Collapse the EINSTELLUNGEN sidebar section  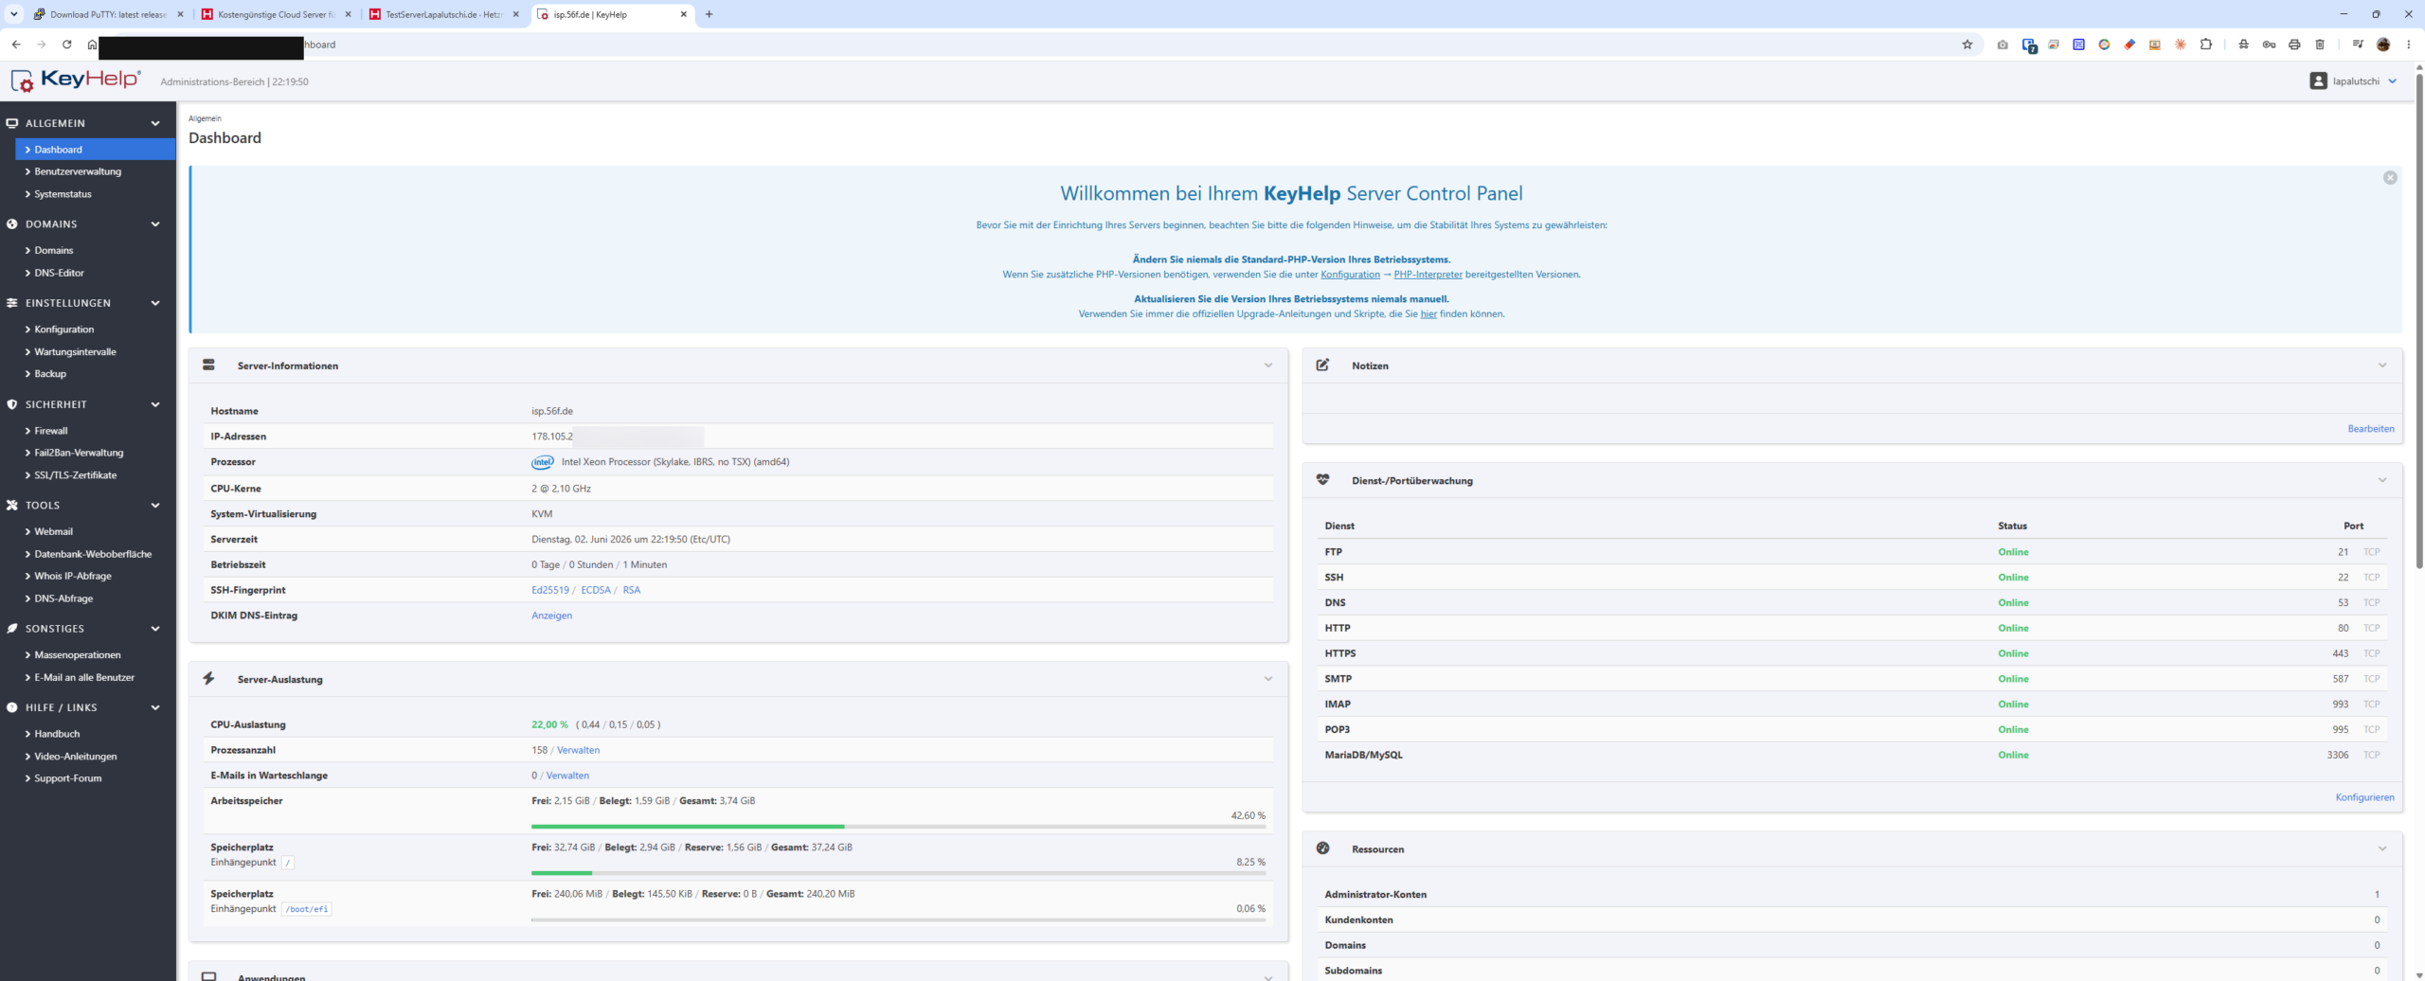[155, 303]
